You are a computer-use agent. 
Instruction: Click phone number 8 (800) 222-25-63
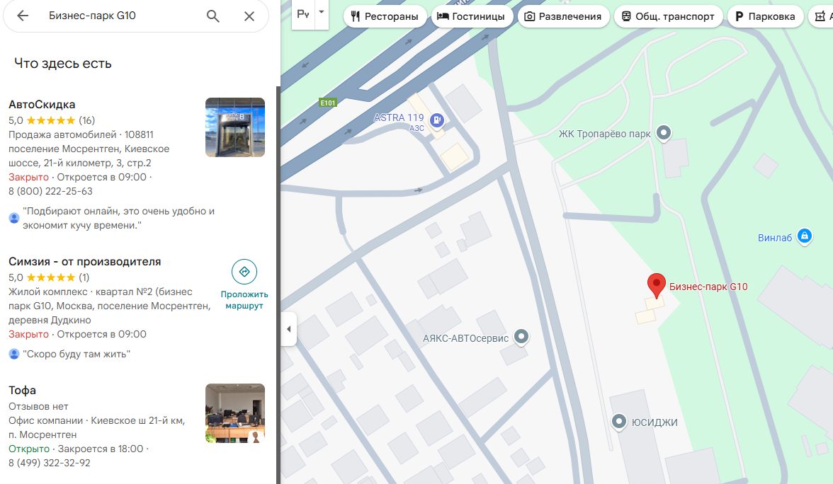pyautogui.click(x=50, y=191)
